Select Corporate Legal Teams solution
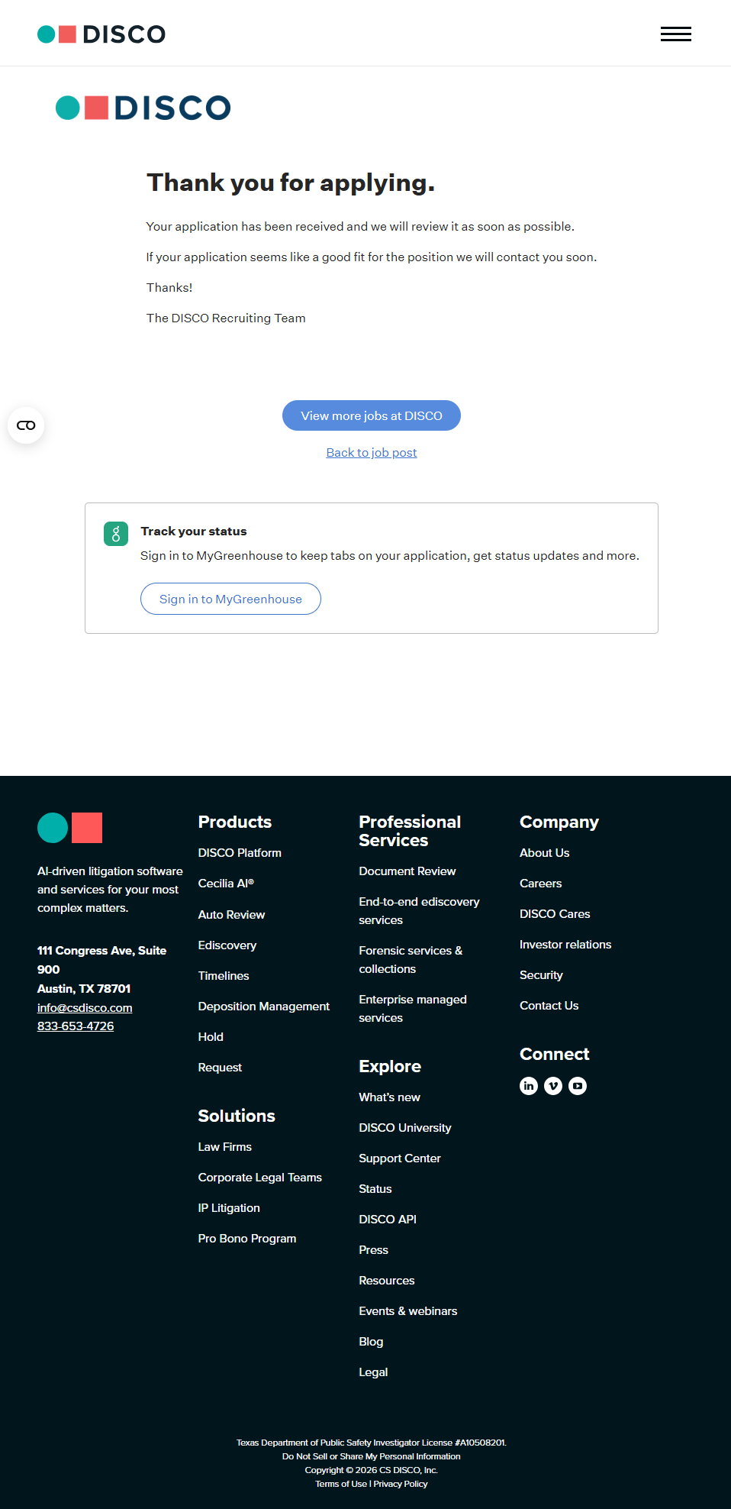The width and height of the screenshot is (731, 1509). 259,1178
